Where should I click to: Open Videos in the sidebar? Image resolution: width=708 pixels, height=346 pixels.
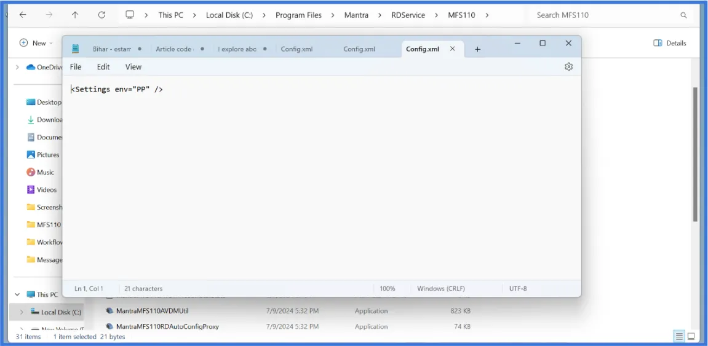[x=42, y=190]
